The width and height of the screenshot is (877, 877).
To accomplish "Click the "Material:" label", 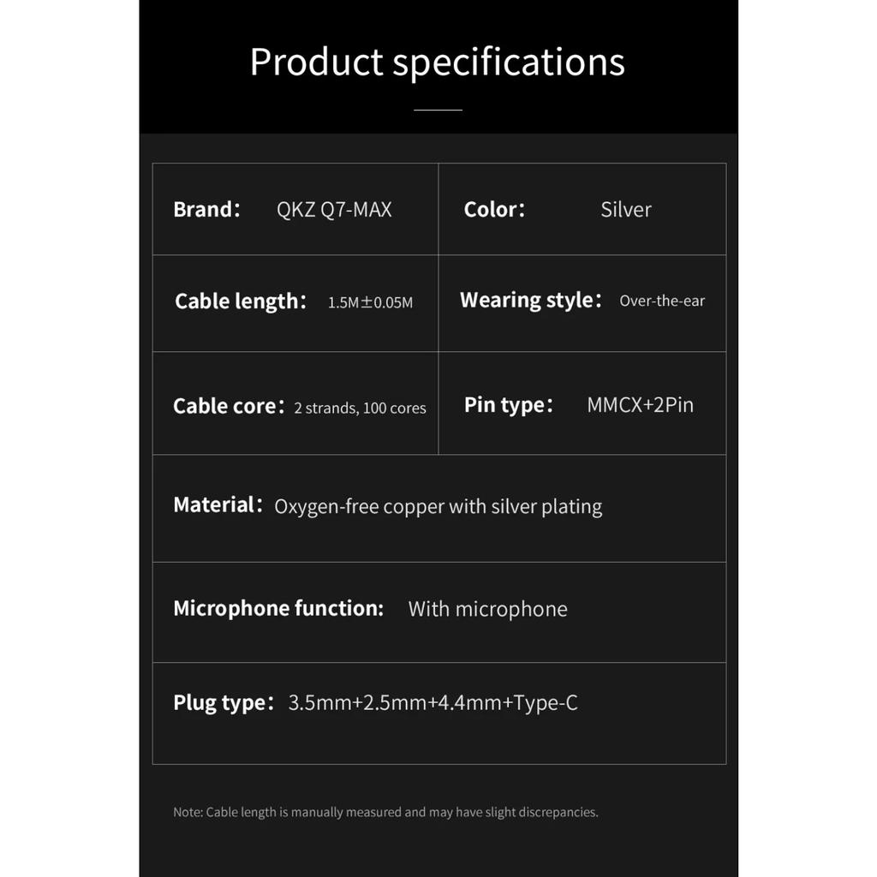I will (x=218, y=505).
